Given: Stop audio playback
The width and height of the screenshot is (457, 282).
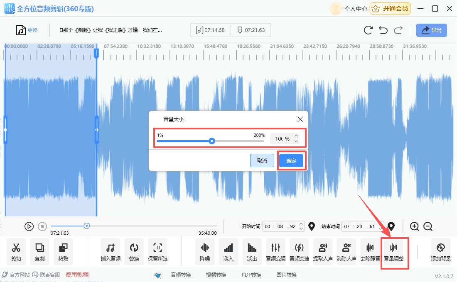Looking at the screenshot, I should tap(42, 226).
